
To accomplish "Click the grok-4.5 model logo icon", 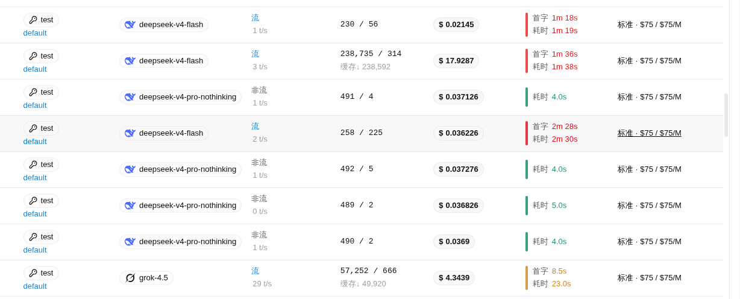I will coord(130,278).
